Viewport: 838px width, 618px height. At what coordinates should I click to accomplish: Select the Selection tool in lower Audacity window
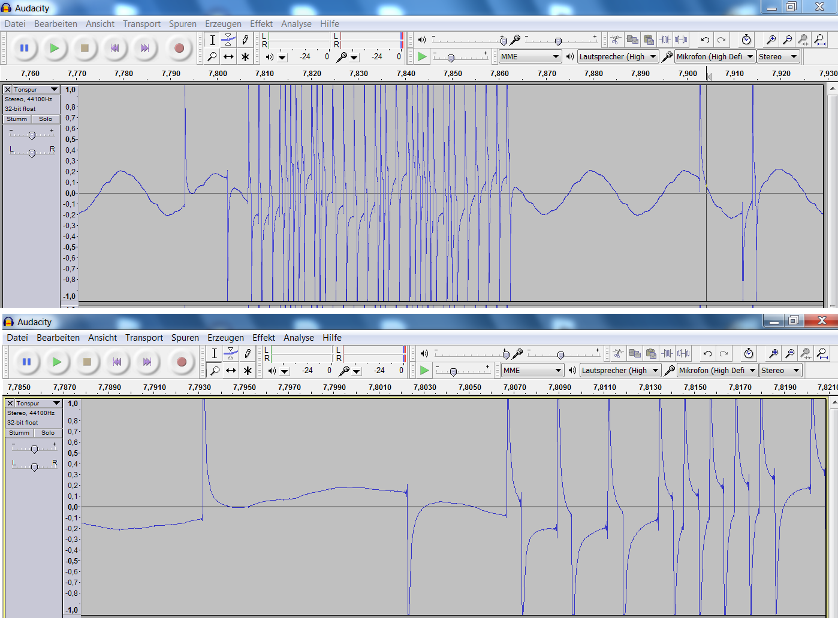215,354
